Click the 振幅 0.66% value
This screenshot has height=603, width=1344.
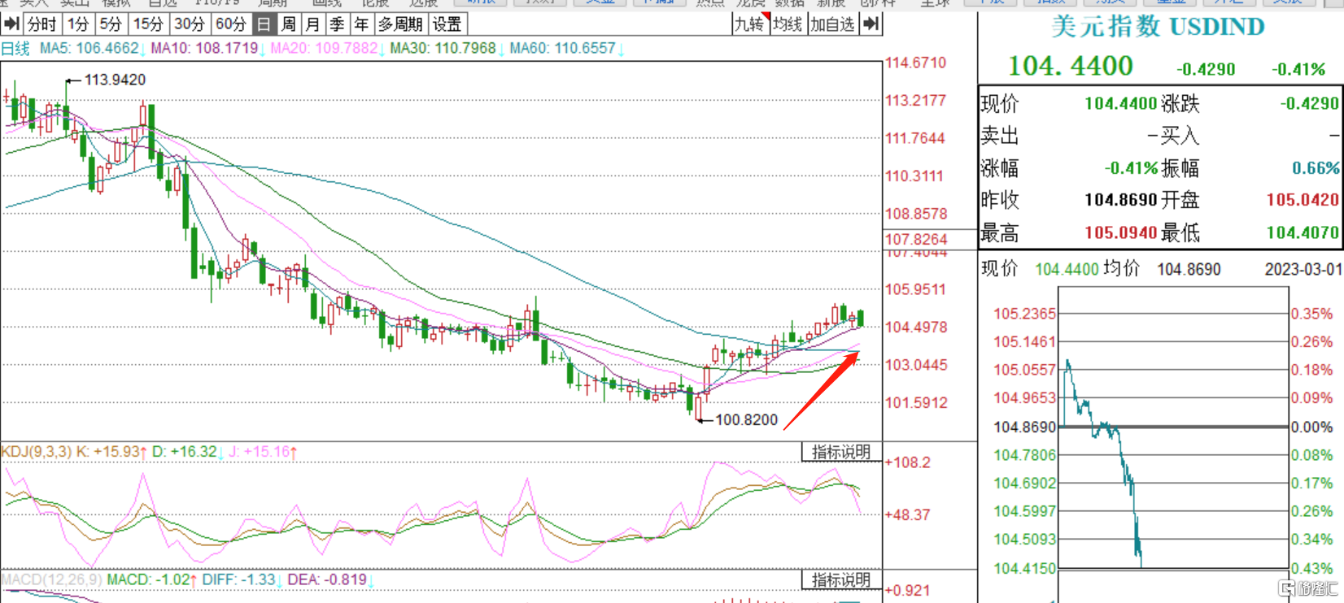[1316, 168]
